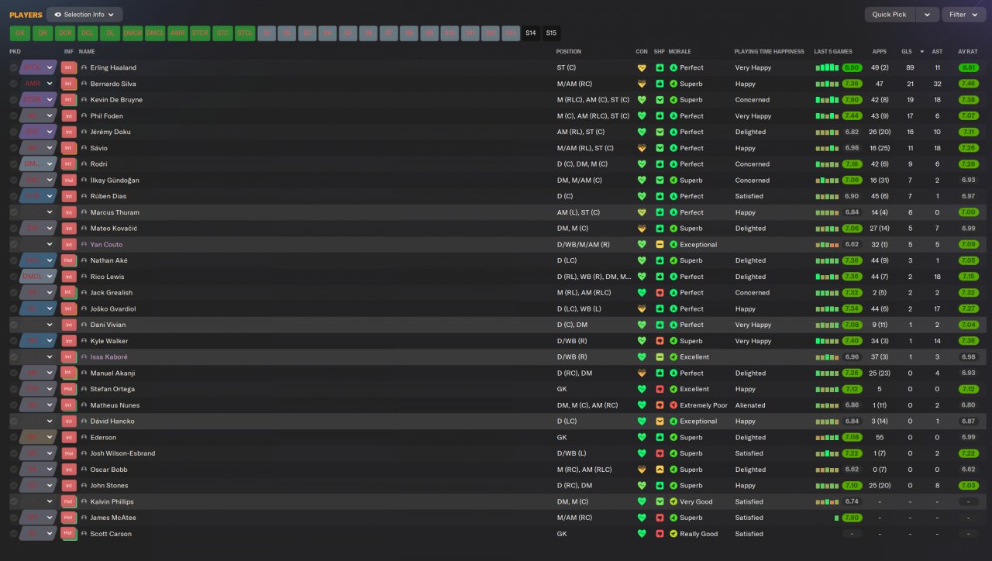Click Issa Kaboré's sharpness icon
The width and height of the screenshot is (992, 561).
coord(660,357)
